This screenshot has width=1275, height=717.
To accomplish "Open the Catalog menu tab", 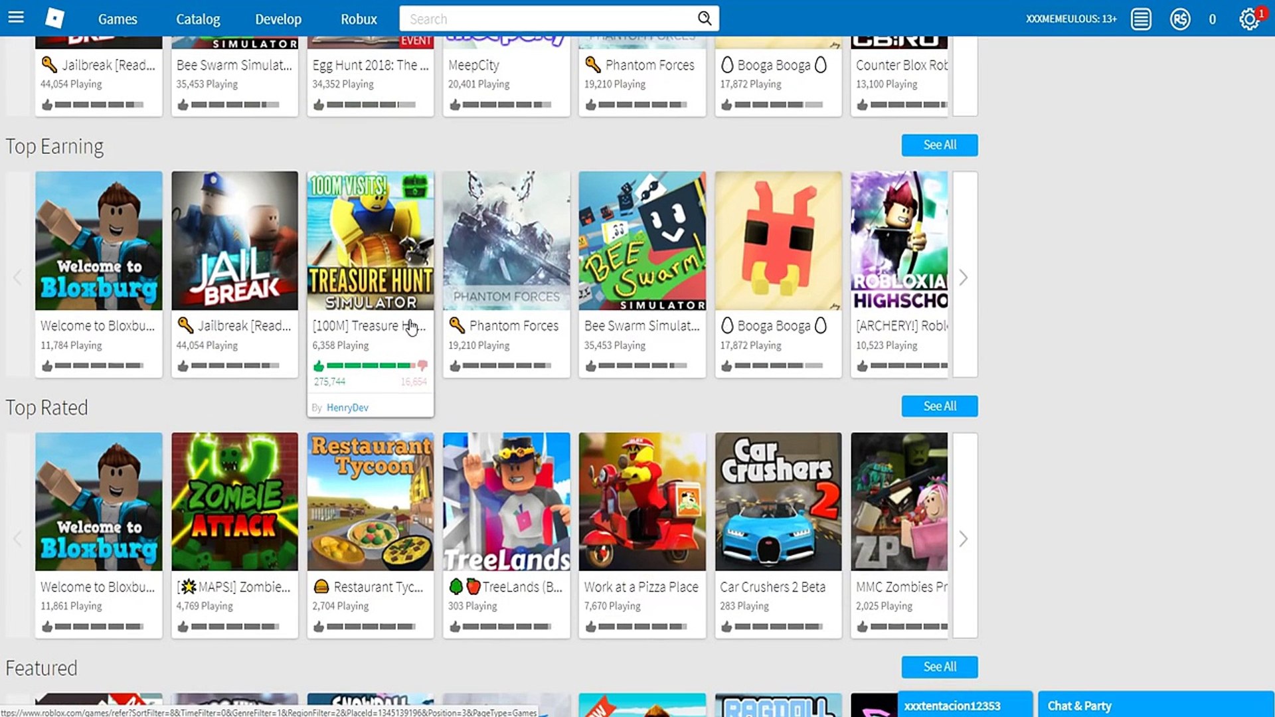I will point(198,19).
